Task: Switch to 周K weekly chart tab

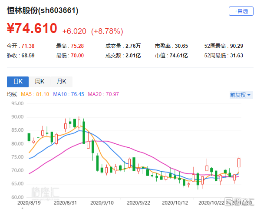Action: [x=40, y=82]
